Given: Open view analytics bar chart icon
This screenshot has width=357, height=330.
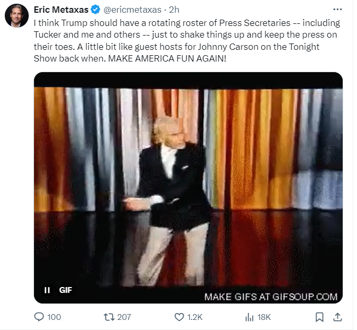Looking at the screenshot, I should [249, 317].
